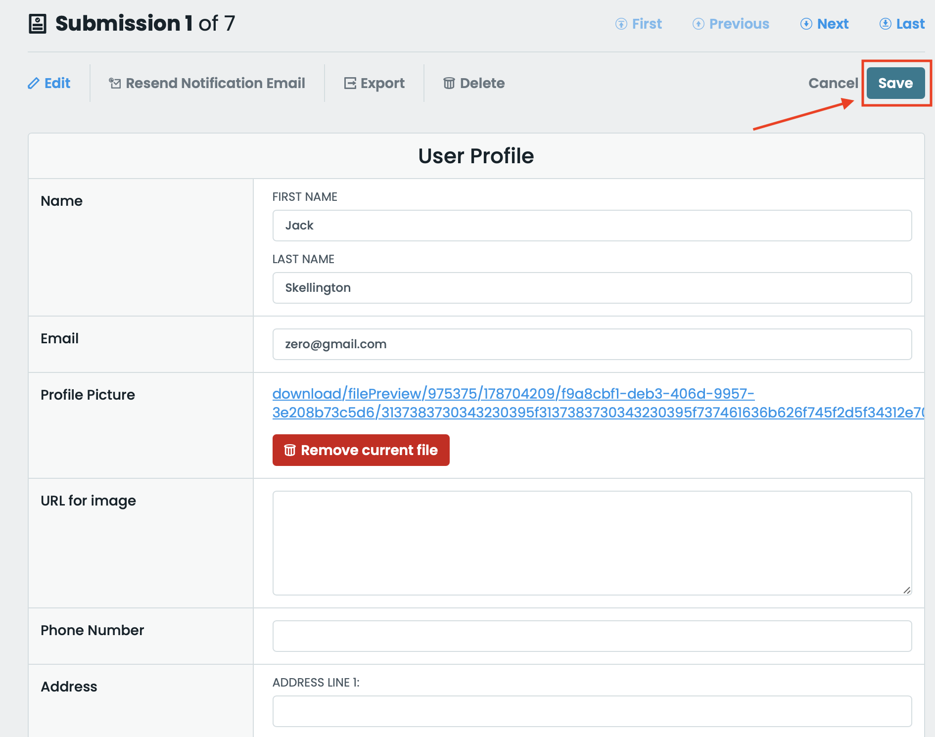
Task: Click the Previous navigation arrow icon
Action: (x=698, y=24)
